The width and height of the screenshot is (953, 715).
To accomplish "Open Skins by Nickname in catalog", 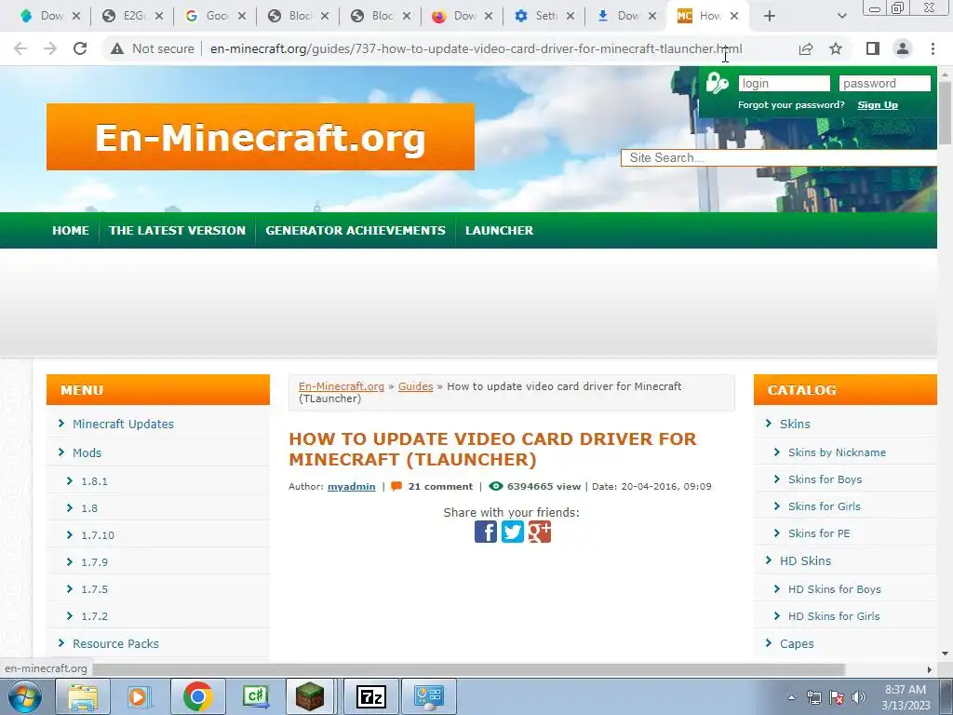I will (837, 452).
